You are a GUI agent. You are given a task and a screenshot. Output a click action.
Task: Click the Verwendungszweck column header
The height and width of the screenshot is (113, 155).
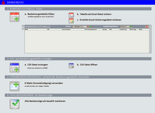point(90,30)
